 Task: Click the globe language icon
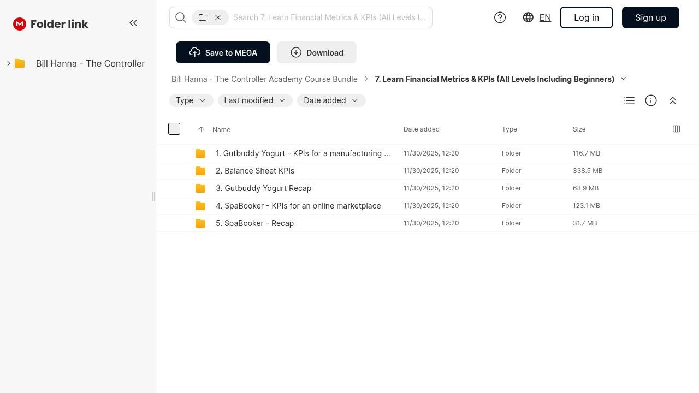click(x=528, y=17)
